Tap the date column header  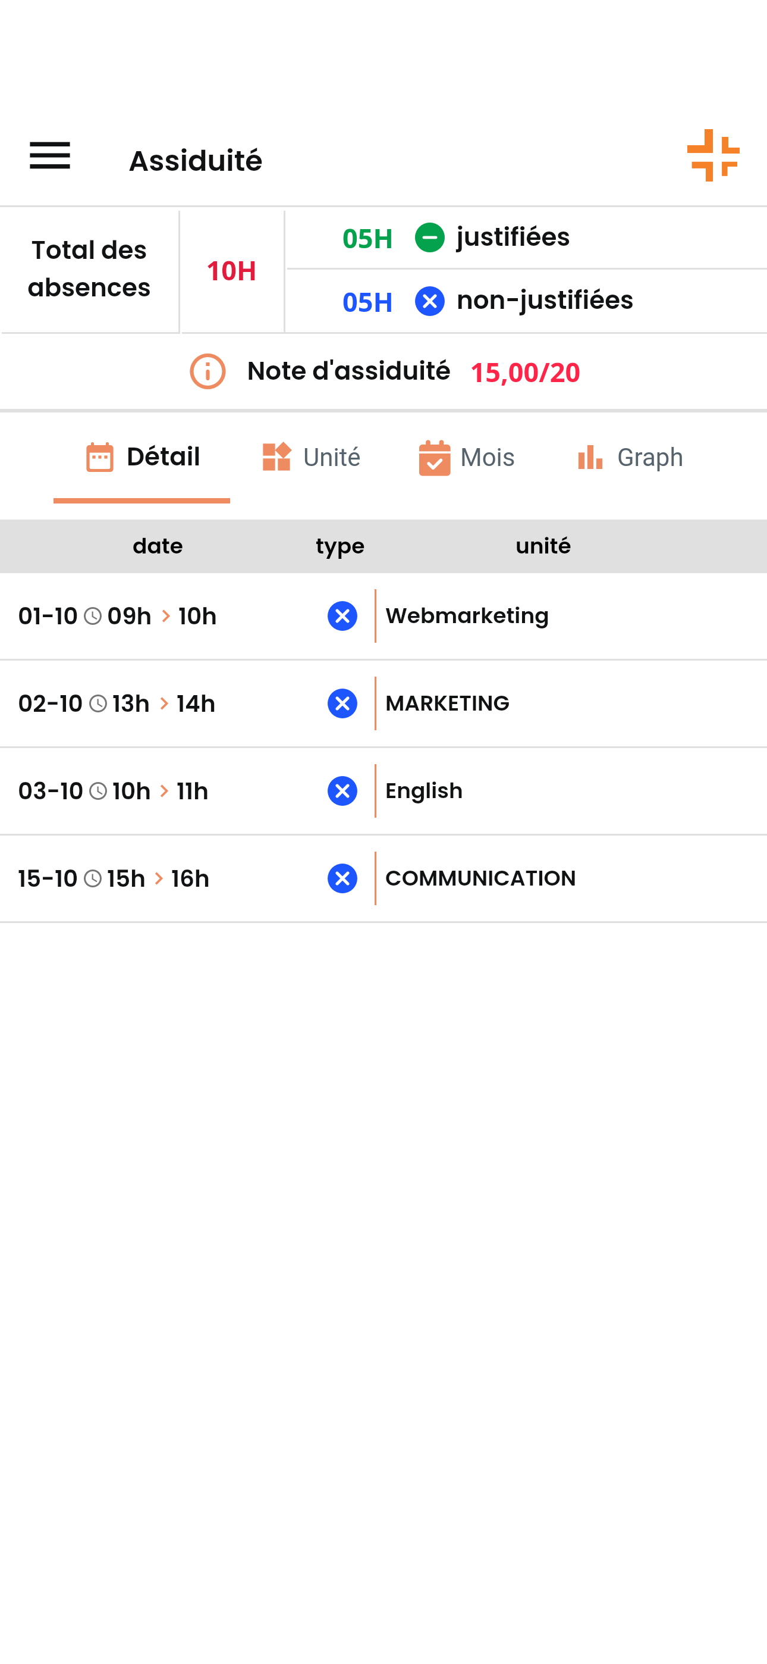(158, 546)
